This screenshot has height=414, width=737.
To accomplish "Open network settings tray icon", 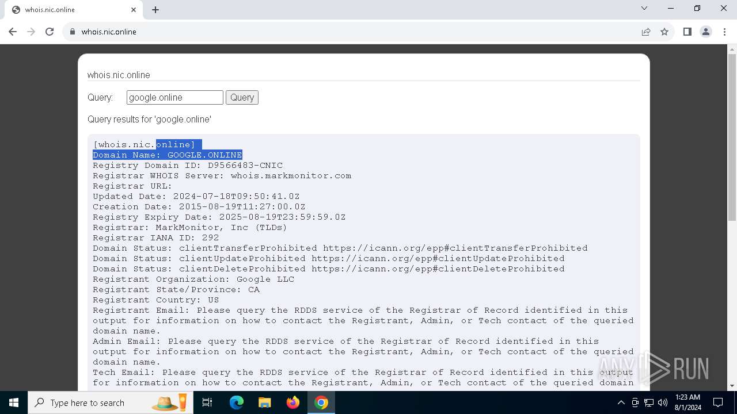I will pos(649,402).
